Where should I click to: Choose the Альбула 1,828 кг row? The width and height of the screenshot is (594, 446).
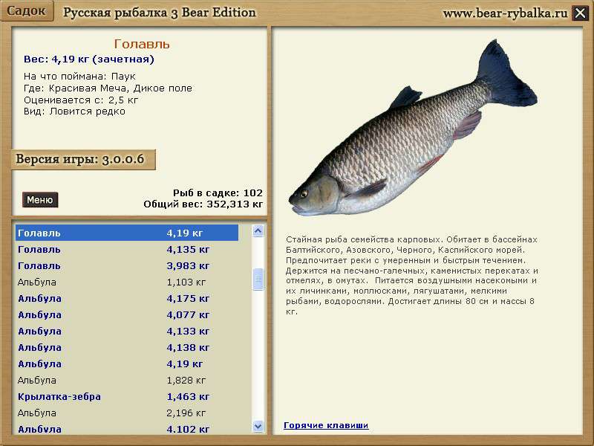point(126,380)
